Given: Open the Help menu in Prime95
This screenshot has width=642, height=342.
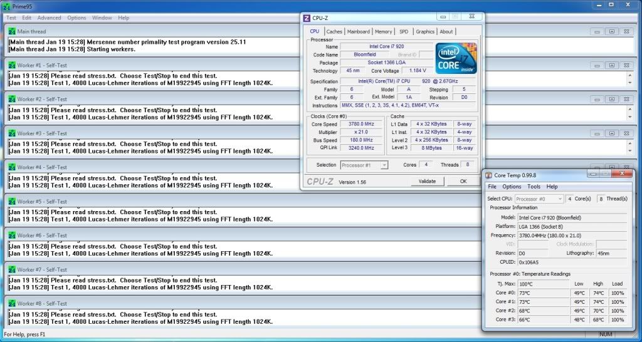Looking at the screenshot, I should (124, 18).
